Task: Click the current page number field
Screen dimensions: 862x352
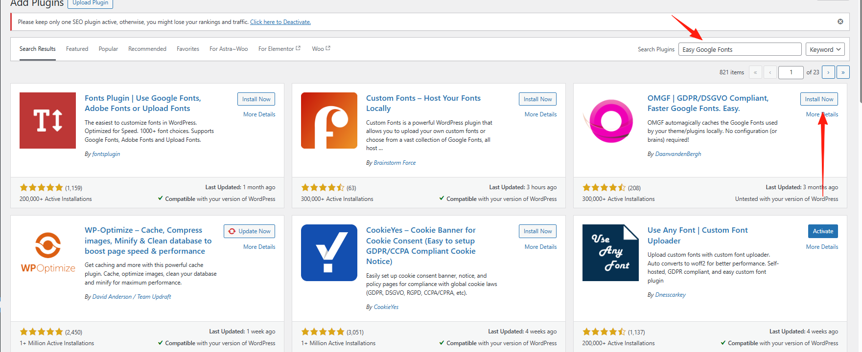Action: (x=791, y=72)
